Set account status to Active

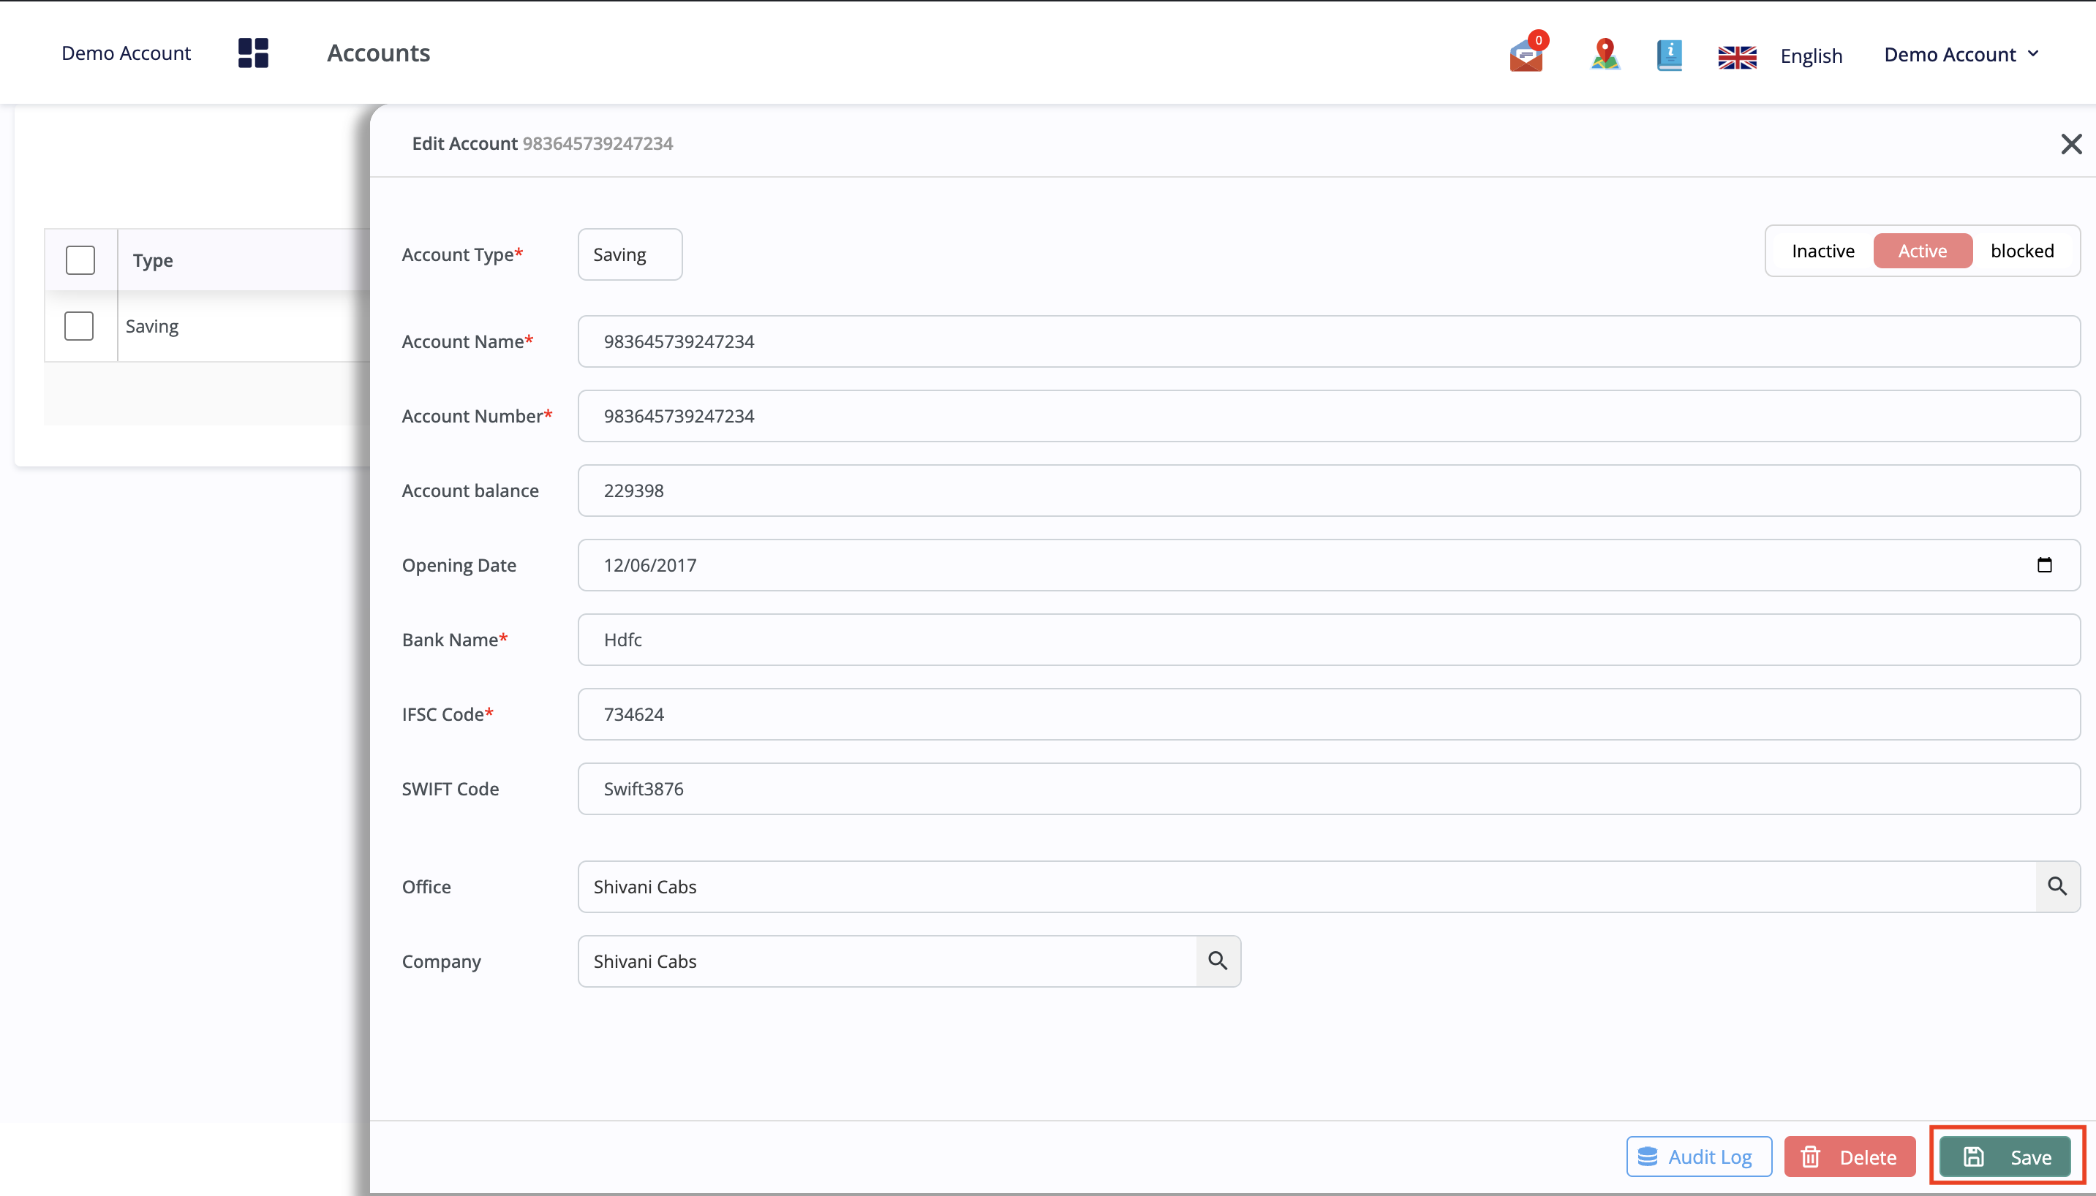point(1922,251)
